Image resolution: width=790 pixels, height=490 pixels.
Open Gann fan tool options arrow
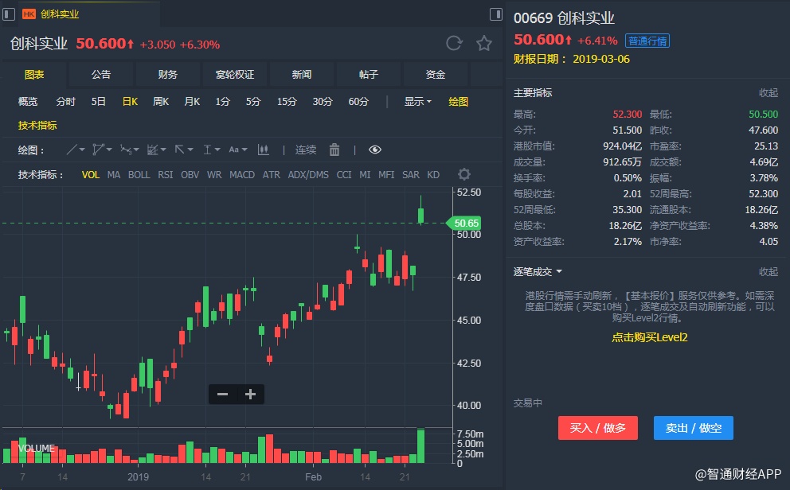tap(163, 150)
